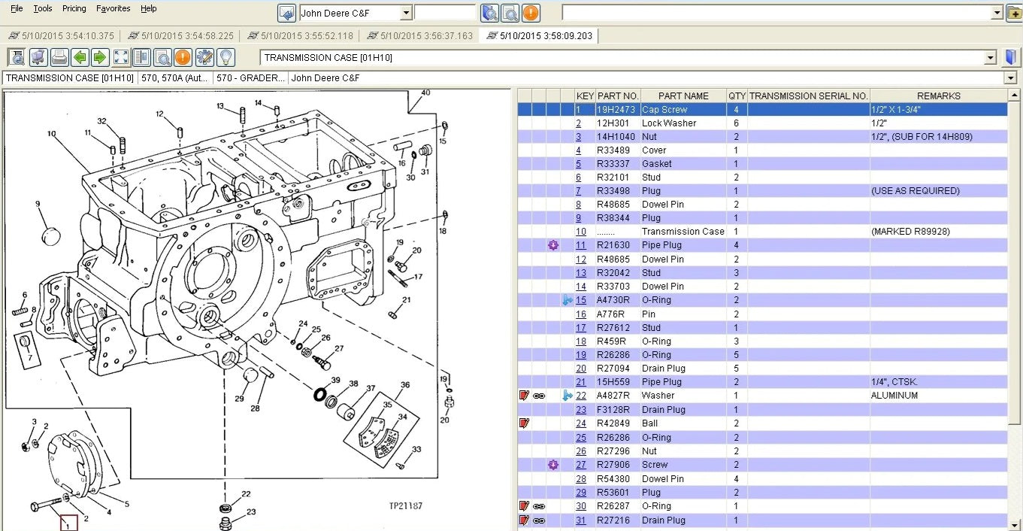
Task: Expand the TRANSMISSION CASE [01H10] section dropdown
Action: [990, 58]
